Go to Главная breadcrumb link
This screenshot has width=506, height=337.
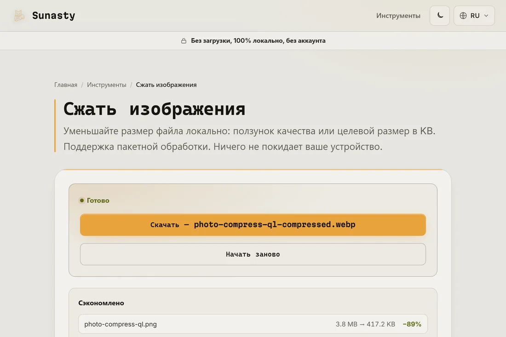coord(66,85)
